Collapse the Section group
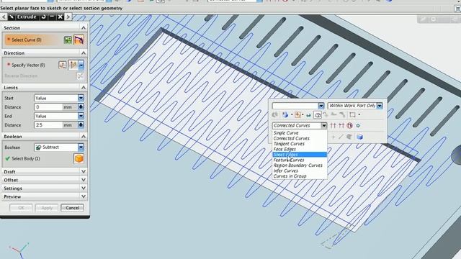This screenshot has height=259, width=461. 84,28
